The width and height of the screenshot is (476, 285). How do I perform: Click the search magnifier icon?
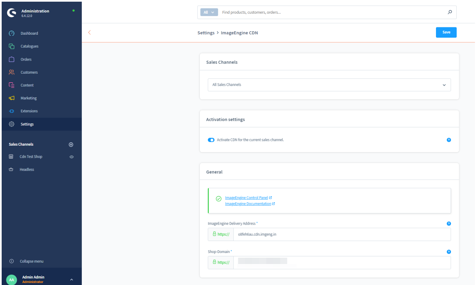click(450, 12)
